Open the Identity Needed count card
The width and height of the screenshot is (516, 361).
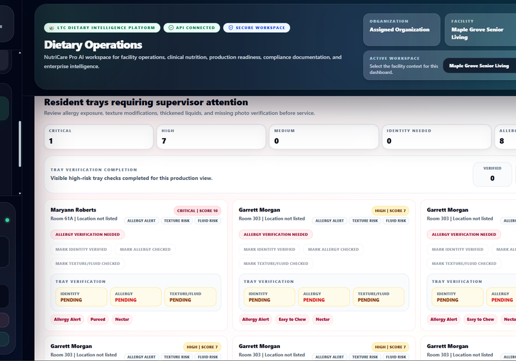click(437, 137)
